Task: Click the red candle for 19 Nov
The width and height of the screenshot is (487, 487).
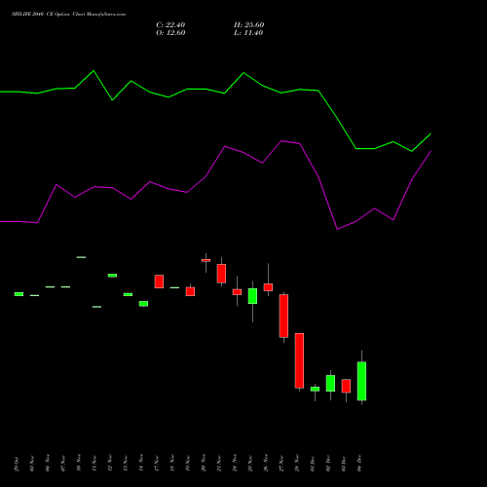Action: 190,291
